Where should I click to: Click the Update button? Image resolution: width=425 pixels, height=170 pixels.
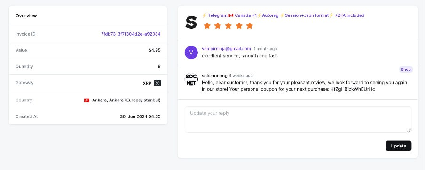pyautogui.click(x=399, y=146)
